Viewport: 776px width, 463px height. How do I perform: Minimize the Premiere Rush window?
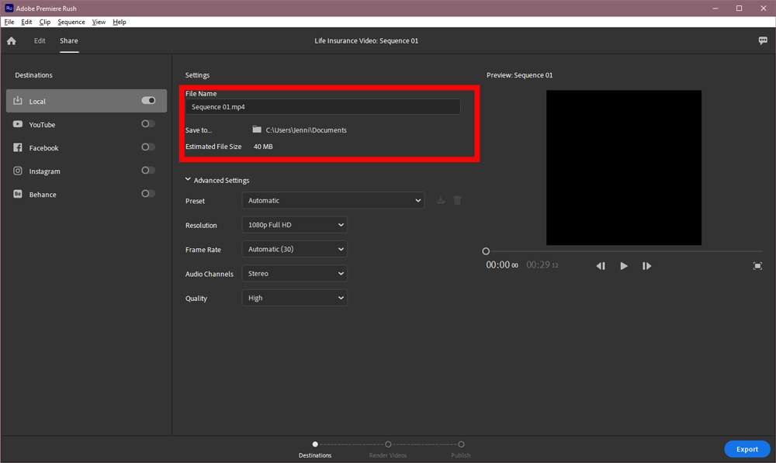(715, 8)
